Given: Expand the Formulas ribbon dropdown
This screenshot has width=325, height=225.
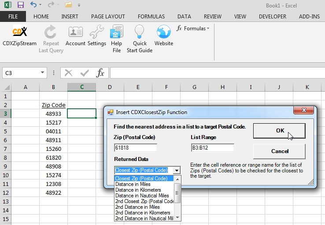Looking at the screenshot, I should (x=193, y=28).
